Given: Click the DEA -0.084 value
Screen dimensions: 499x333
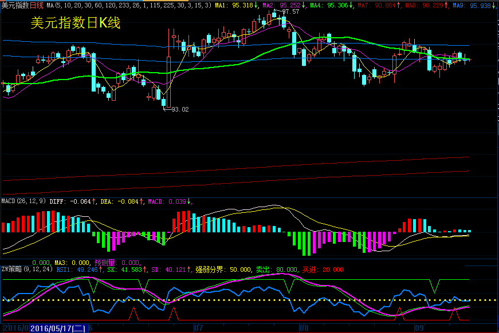Looking at the screenshot, I should tap(122, 201).
